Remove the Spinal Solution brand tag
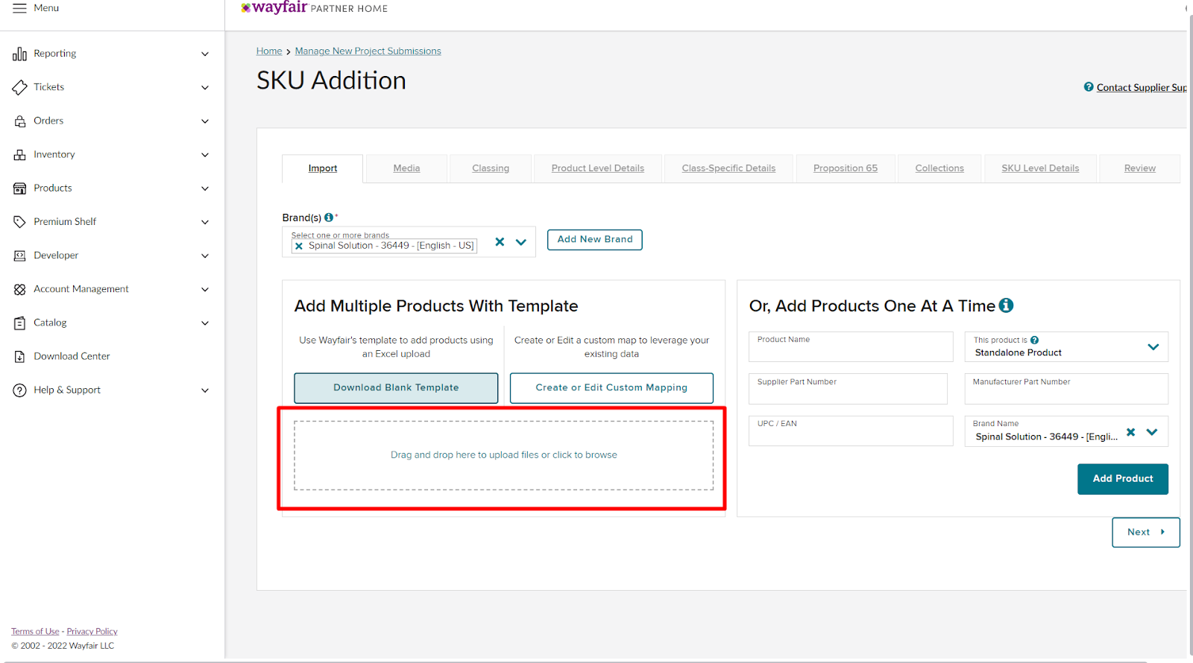The image size is (1193, 663). [299, 246]
